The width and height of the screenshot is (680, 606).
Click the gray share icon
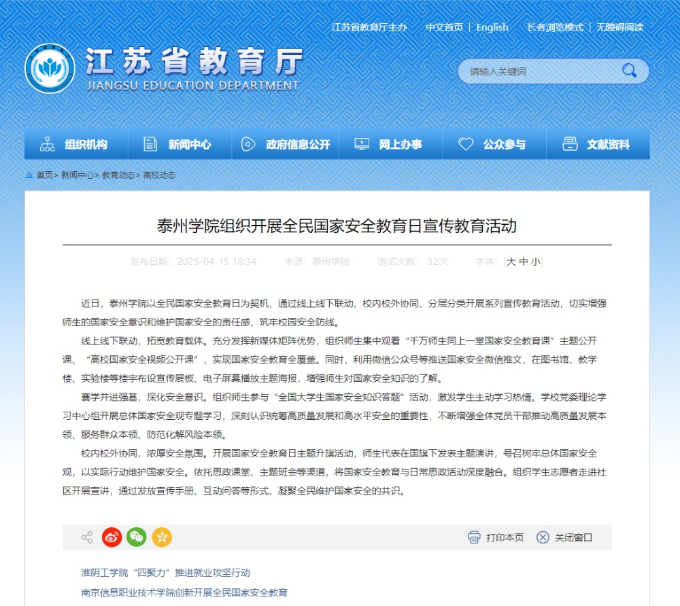(87, 537)
